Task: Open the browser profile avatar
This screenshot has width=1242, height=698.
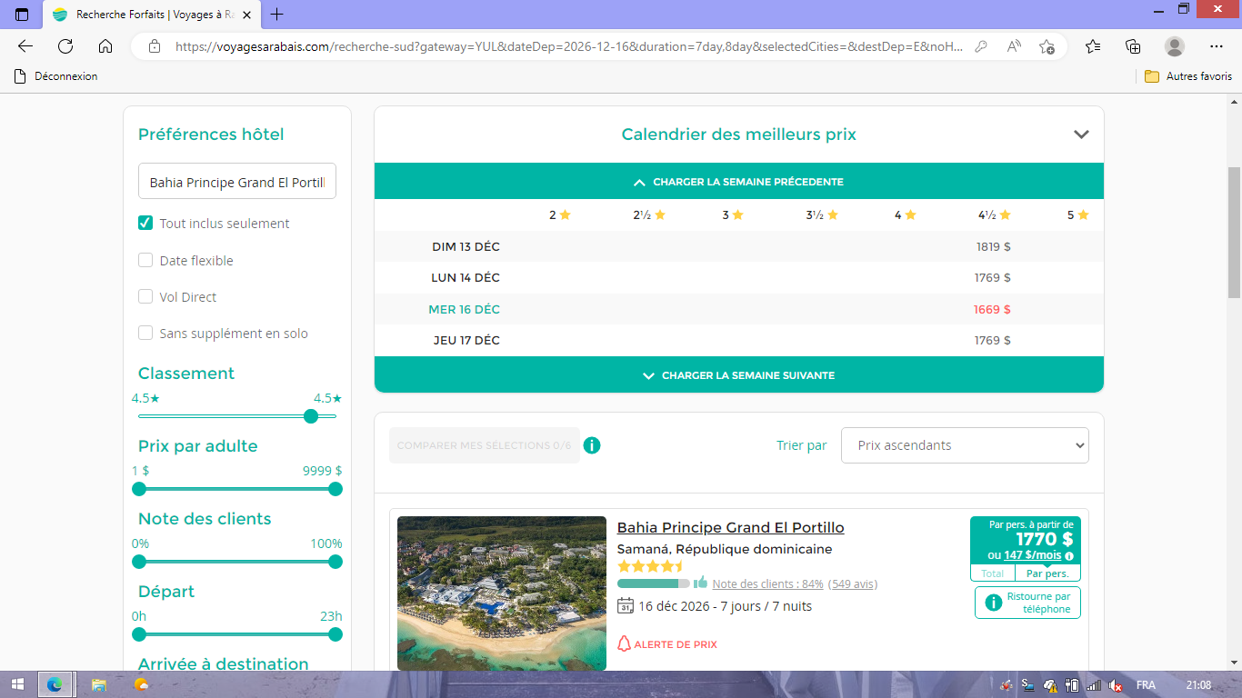Action: click(x=1175, y=46)
